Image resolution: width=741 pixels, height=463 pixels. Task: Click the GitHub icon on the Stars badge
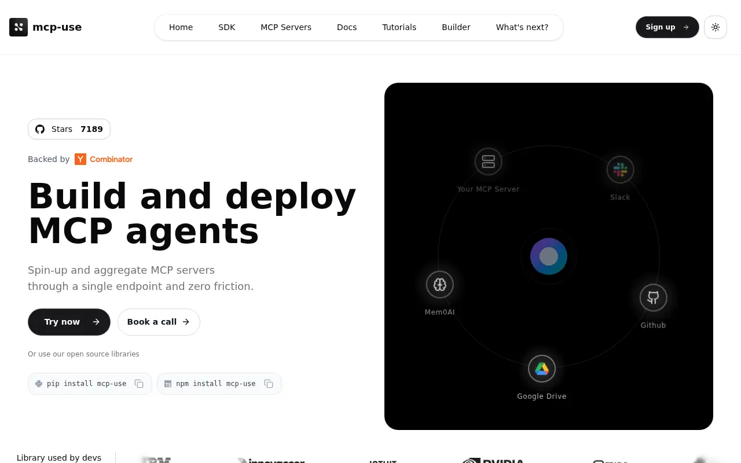39,129
